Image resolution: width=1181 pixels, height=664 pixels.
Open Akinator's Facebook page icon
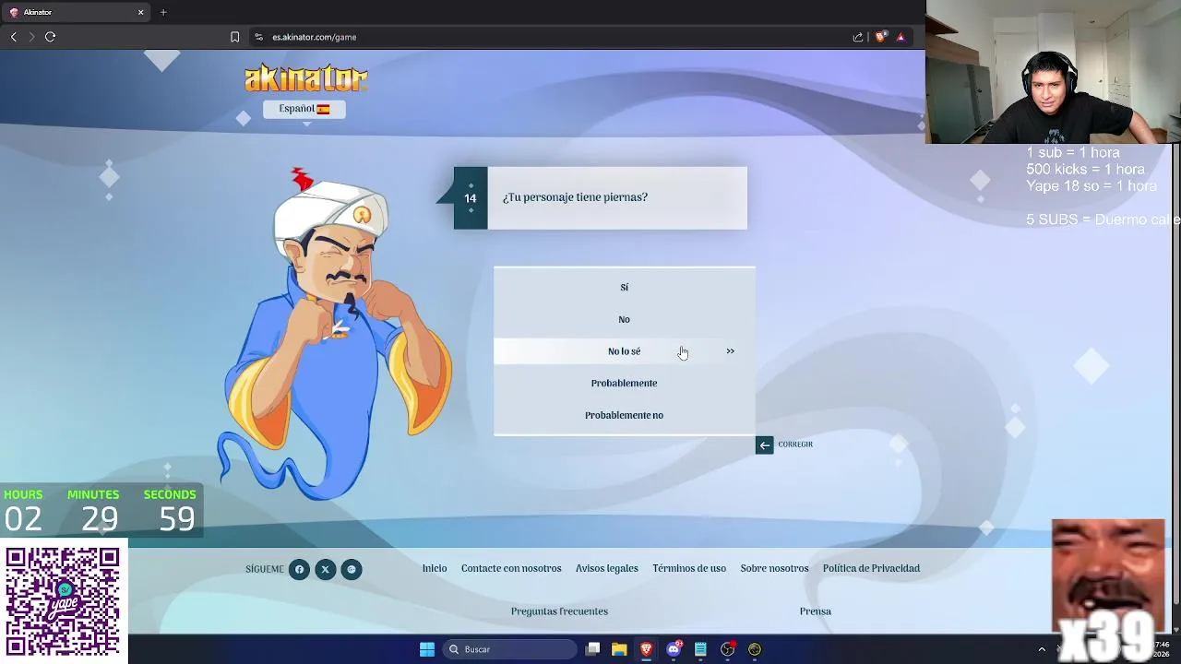[x=299, y=570]
